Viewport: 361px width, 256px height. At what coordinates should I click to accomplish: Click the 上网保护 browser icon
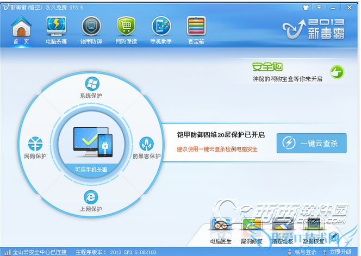click(x=91, y=197)
